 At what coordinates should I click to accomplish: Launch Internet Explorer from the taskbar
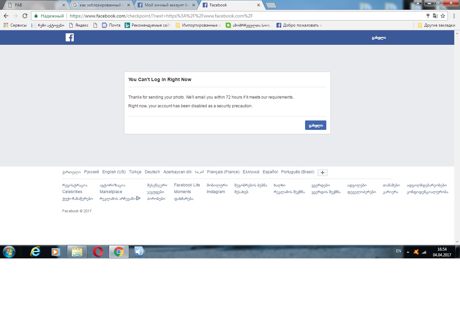pyautogui.click(x=35, y=252)
